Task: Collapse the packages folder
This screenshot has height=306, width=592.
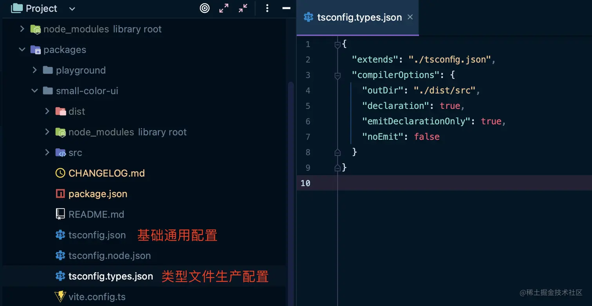Action: (22, 50)
